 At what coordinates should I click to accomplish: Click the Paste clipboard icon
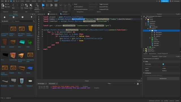(3, 5)
